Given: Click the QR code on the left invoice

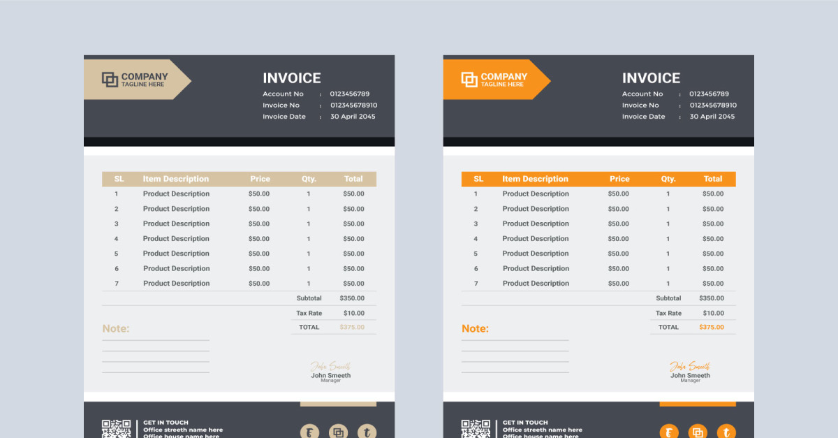Looking at the screenshot, I should click(117, 428).
